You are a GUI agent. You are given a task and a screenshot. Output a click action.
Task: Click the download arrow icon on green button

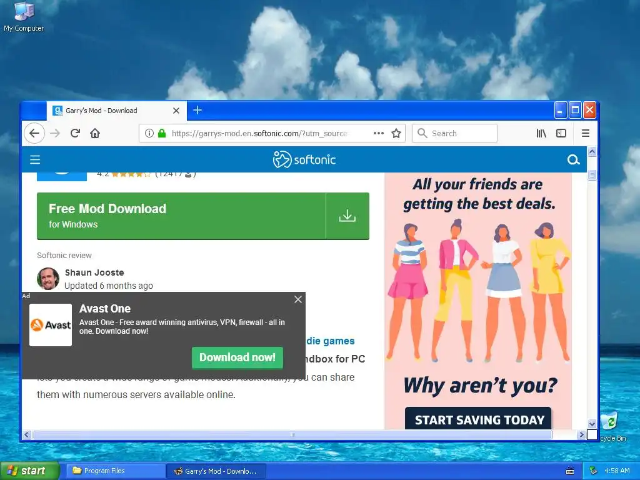pyautogui.click(x=347, y=216)
